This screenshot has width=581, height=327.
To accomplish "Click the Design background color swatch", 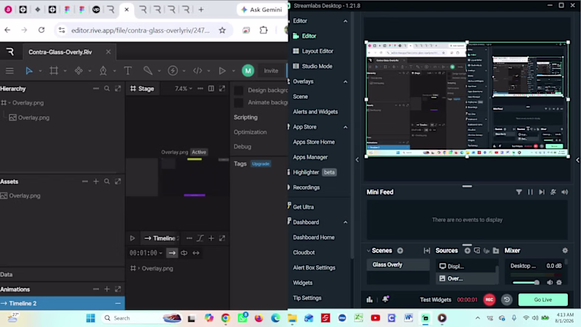I will (239, 90).
